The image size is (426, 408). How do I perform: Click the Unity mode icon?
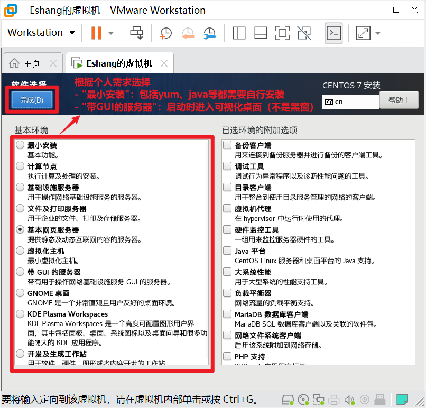(304, 33)
